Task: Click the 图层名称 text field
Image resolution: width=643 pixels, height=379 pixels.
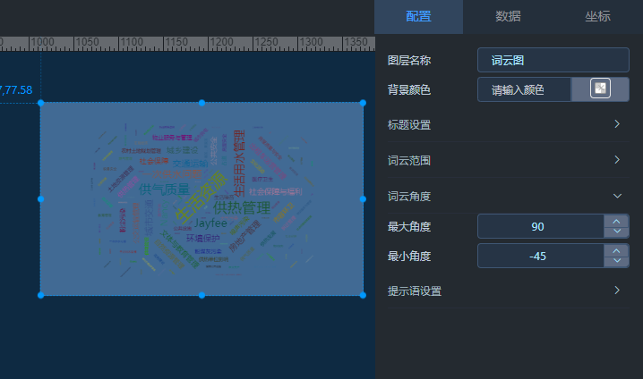Action: pos(553,60)
